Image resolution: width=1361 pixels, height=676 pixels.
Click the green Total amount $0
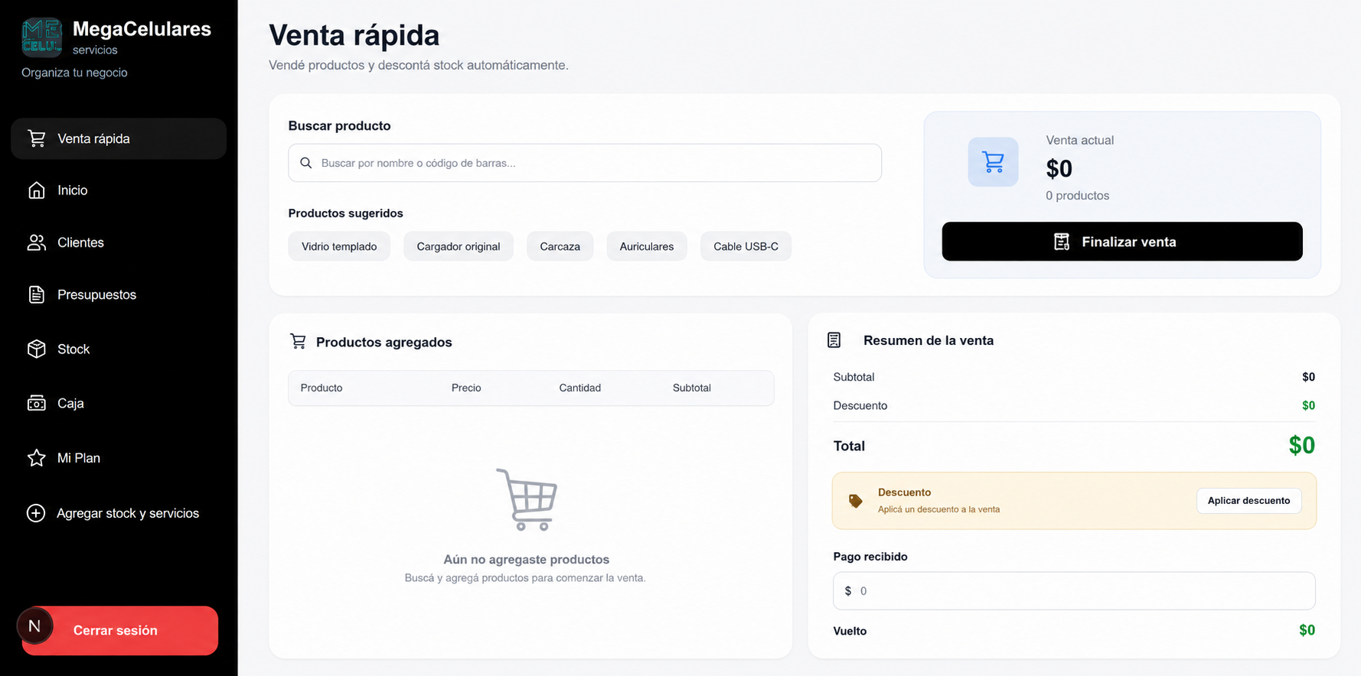(1302, 445)
